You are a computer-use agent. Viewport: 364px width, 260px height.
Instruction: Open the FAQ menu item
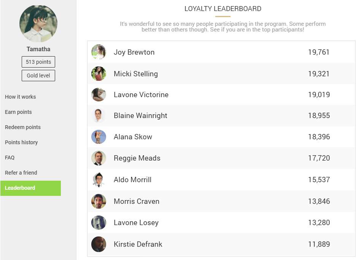tap(10, 158)
